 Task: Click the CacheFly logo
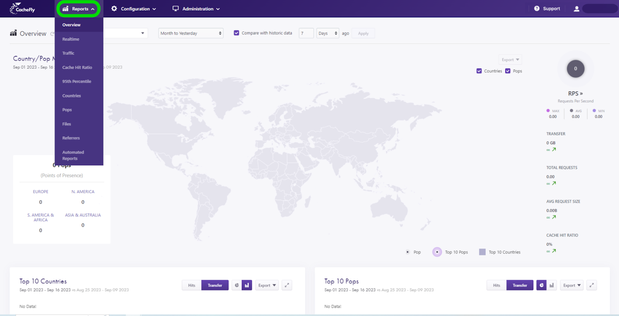22,9
